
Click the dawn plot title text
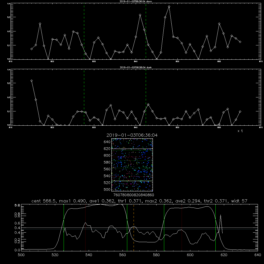[136, 1]
